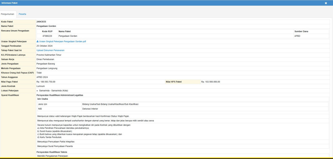The image size is (333, 159).
Task: Click the APBD value under Sumber Dana
Action: 297,36
